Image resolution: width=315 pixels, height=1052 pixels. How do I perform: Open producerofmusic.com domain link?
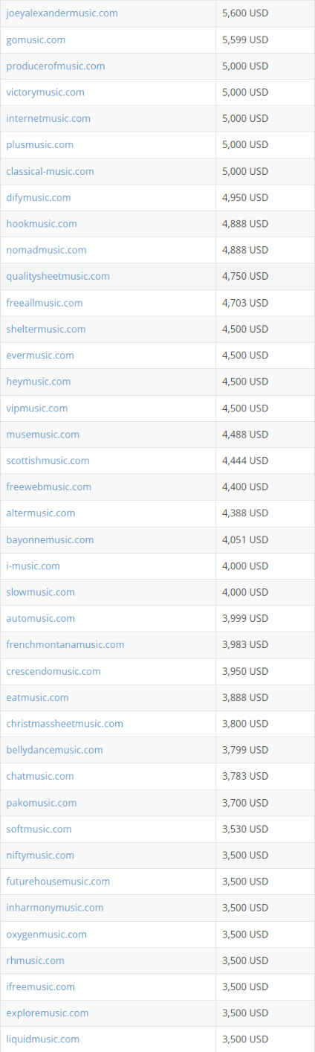click(x=56, y=66)
